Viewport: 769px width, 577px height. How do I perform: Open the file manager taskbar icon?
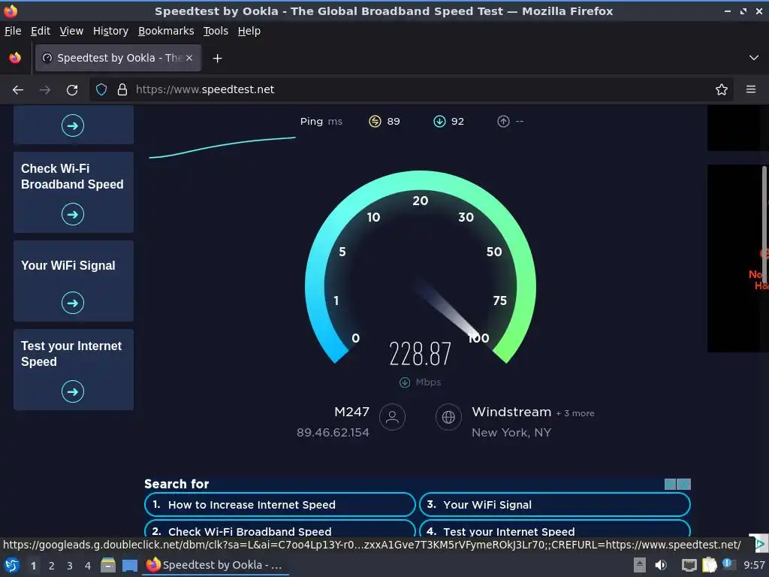(108, 565)
